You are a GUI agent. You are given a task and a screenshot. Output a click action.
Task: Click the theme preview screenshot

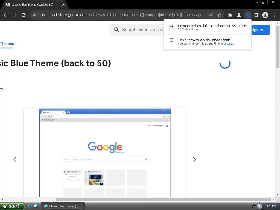105,153
